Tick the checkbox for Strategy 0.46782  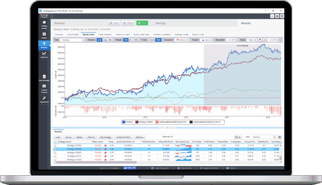(55, 146)
